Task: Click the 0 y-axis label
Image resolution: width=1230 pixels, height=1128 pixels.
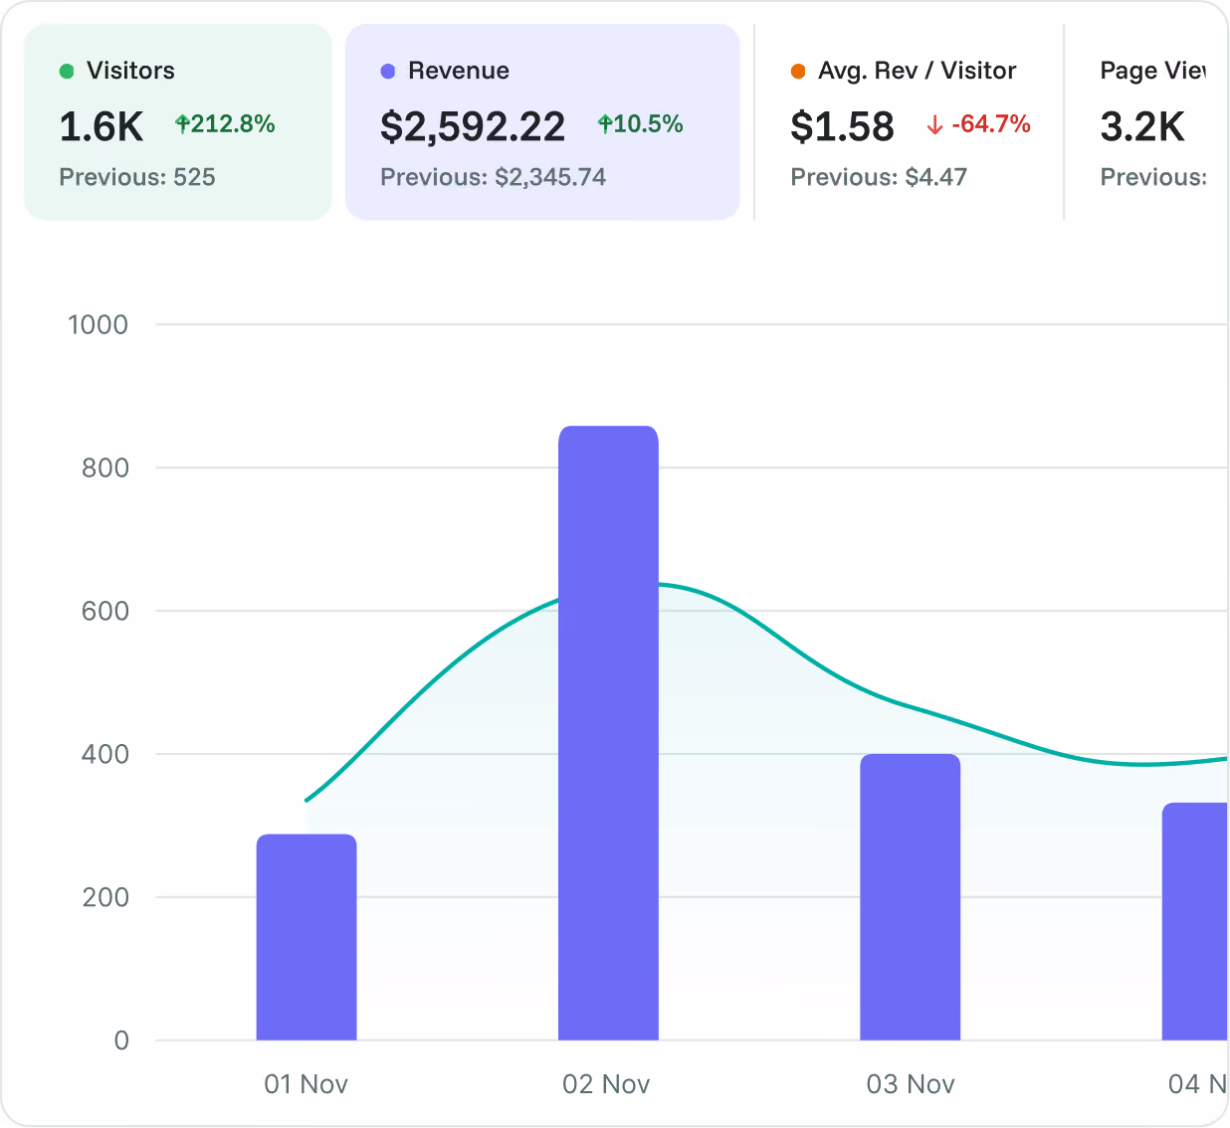Action: 121,1040
